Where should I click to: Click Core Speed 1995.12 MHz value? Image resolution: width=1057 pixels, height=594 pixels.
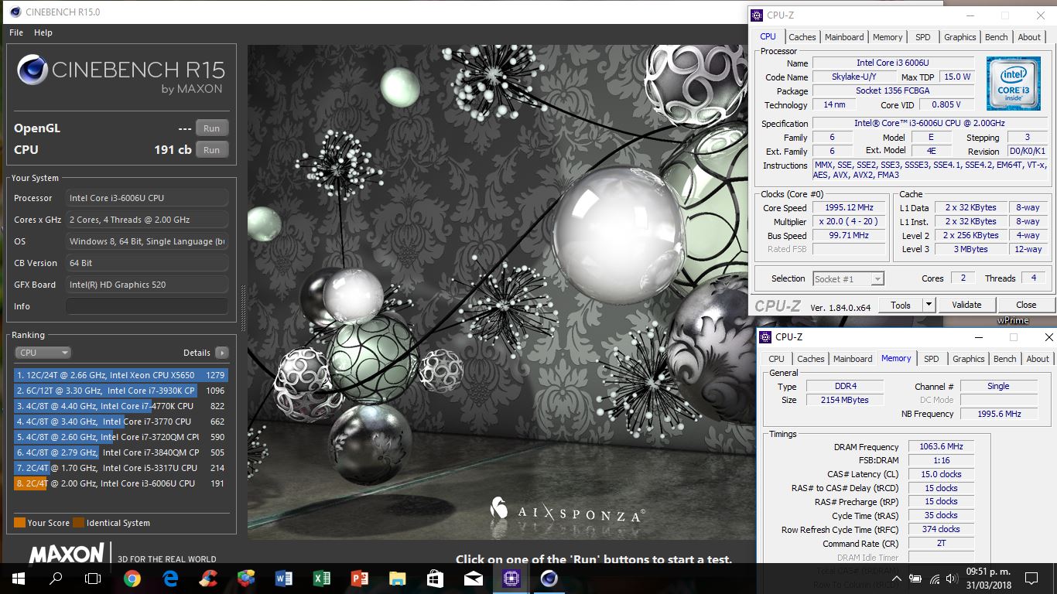850,208
